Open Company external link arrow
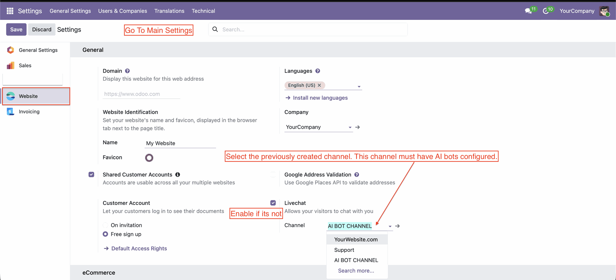 (358, 127)
